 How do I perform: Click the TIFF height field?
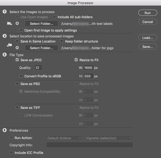88,124
